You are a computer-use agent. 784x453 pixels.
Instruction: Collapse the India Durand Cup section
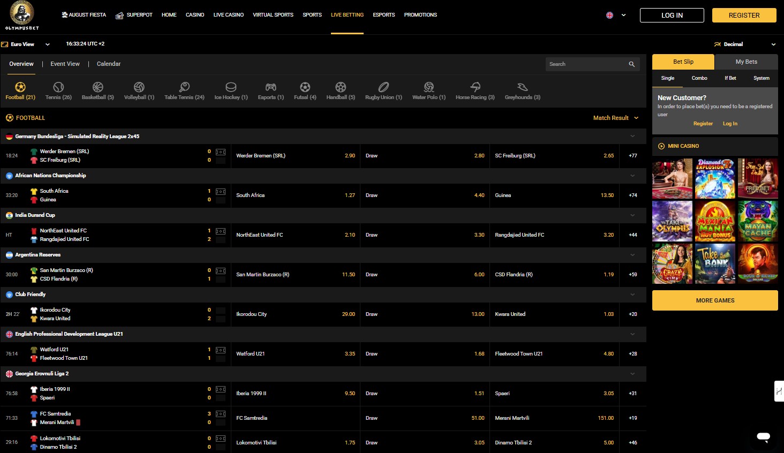[632, 215]
